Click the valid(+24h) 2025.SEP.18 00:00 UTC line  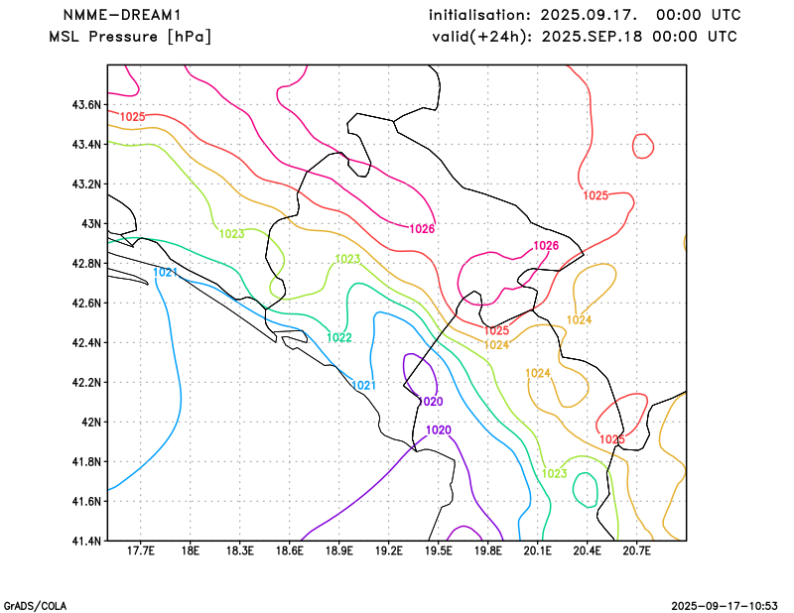click(x=585, y=37)
